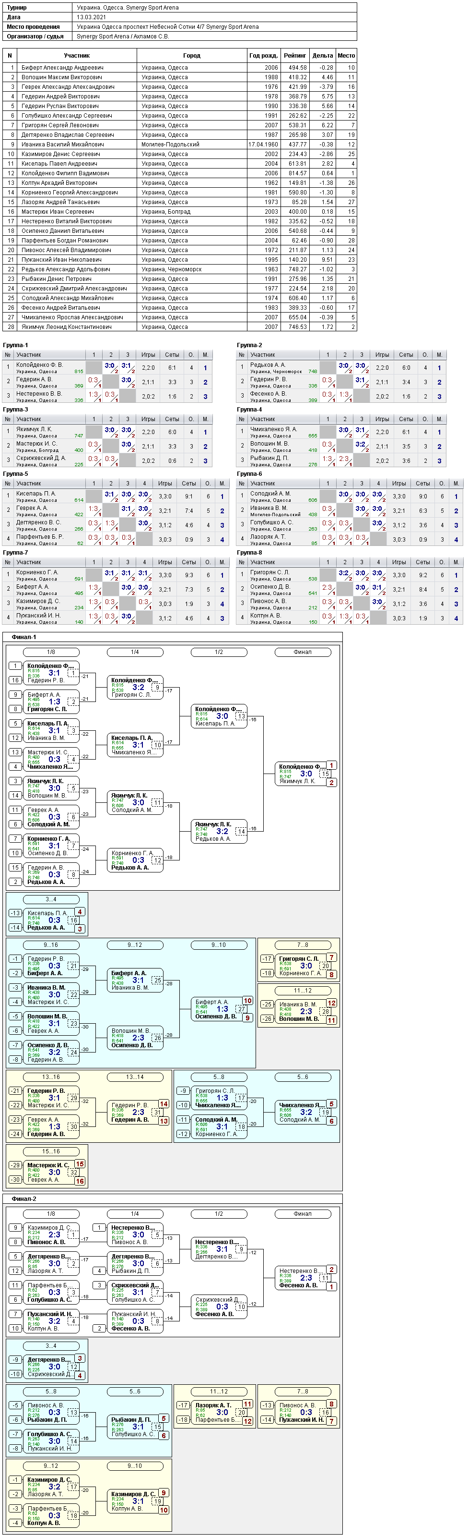This screenshot has width=468, height=1537.
Task: Select the 15...16 placement match label
Action: pos(51,1151)
